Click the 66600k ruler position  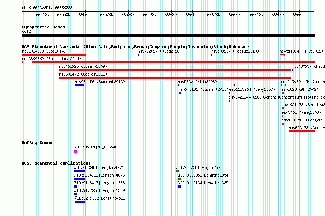pos(171,15)
